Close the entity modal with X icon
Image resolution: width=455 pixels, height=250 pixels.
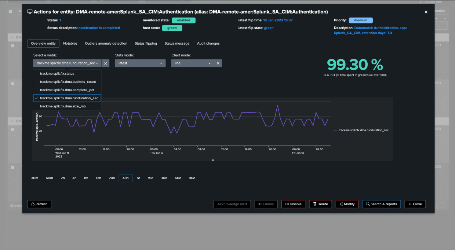tap(426, 12)
